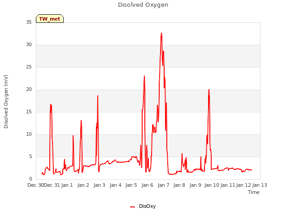
Task: Click the Dec 31 peak near 17 mV
Action: [x=51, y=104]
